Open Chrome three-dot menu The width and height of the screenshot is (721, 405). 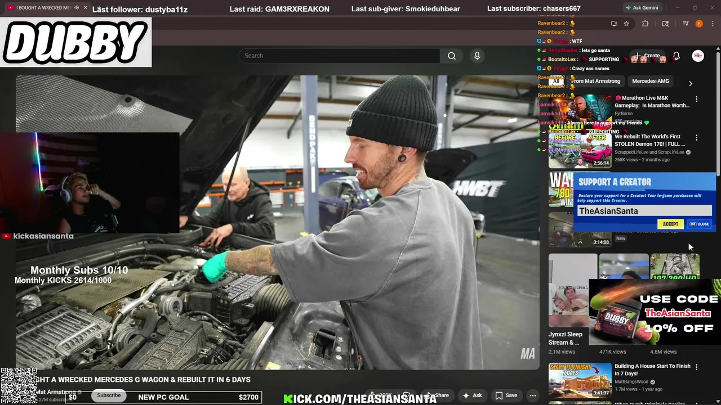pyautogui.click(x=711, y=24)
